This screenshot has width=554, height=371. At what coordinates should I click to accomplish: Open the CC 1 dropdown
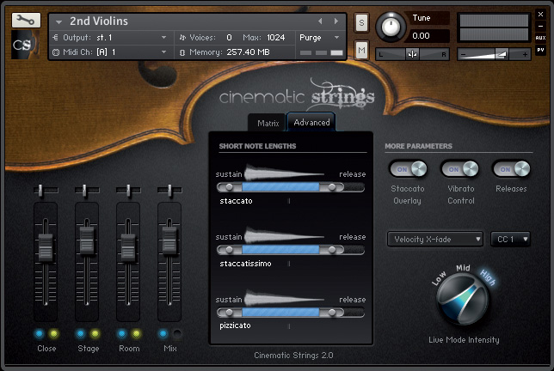[510, 239]
